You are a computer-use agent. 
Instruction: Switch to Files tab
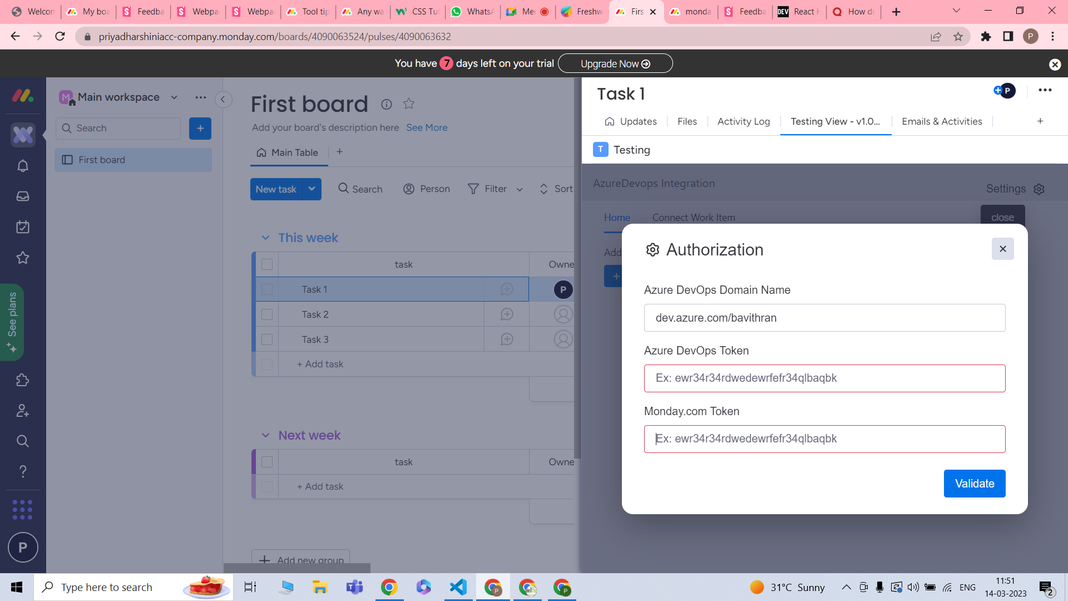[x=687, y=121]
